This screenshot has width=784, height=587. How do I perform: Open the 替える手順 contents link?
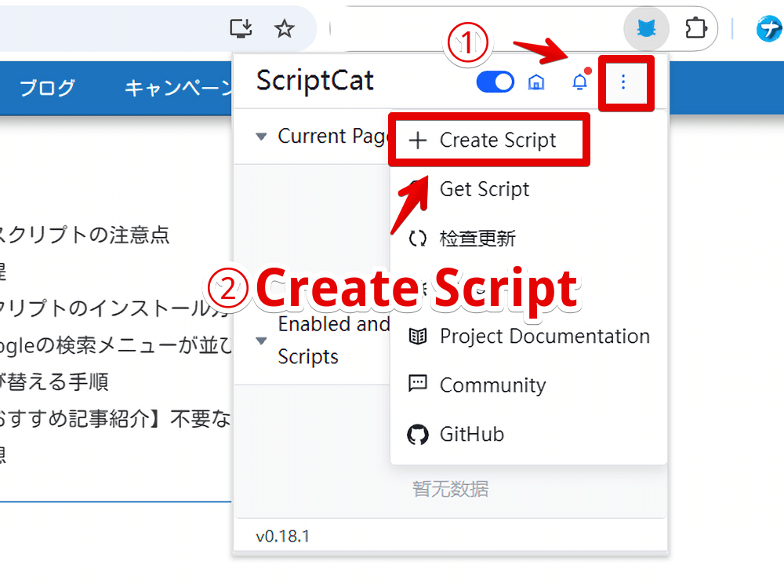coord(54,382)
